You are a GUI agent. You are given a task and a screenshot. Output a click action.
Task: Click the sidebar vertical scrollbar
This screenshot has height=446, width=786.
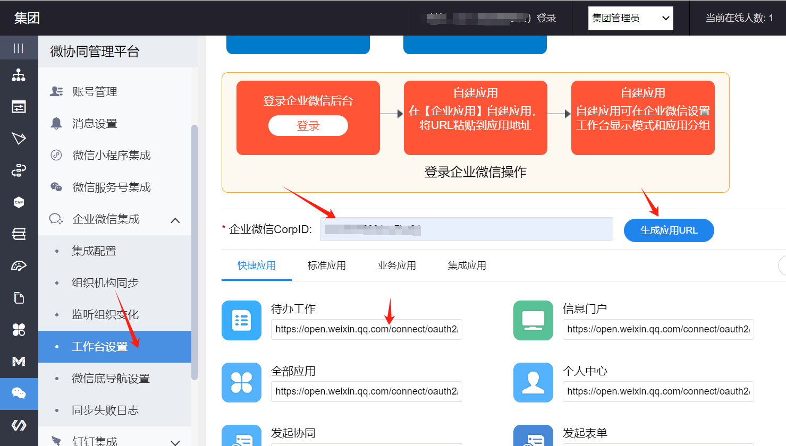pyautogui.click(x=195, y=252)
